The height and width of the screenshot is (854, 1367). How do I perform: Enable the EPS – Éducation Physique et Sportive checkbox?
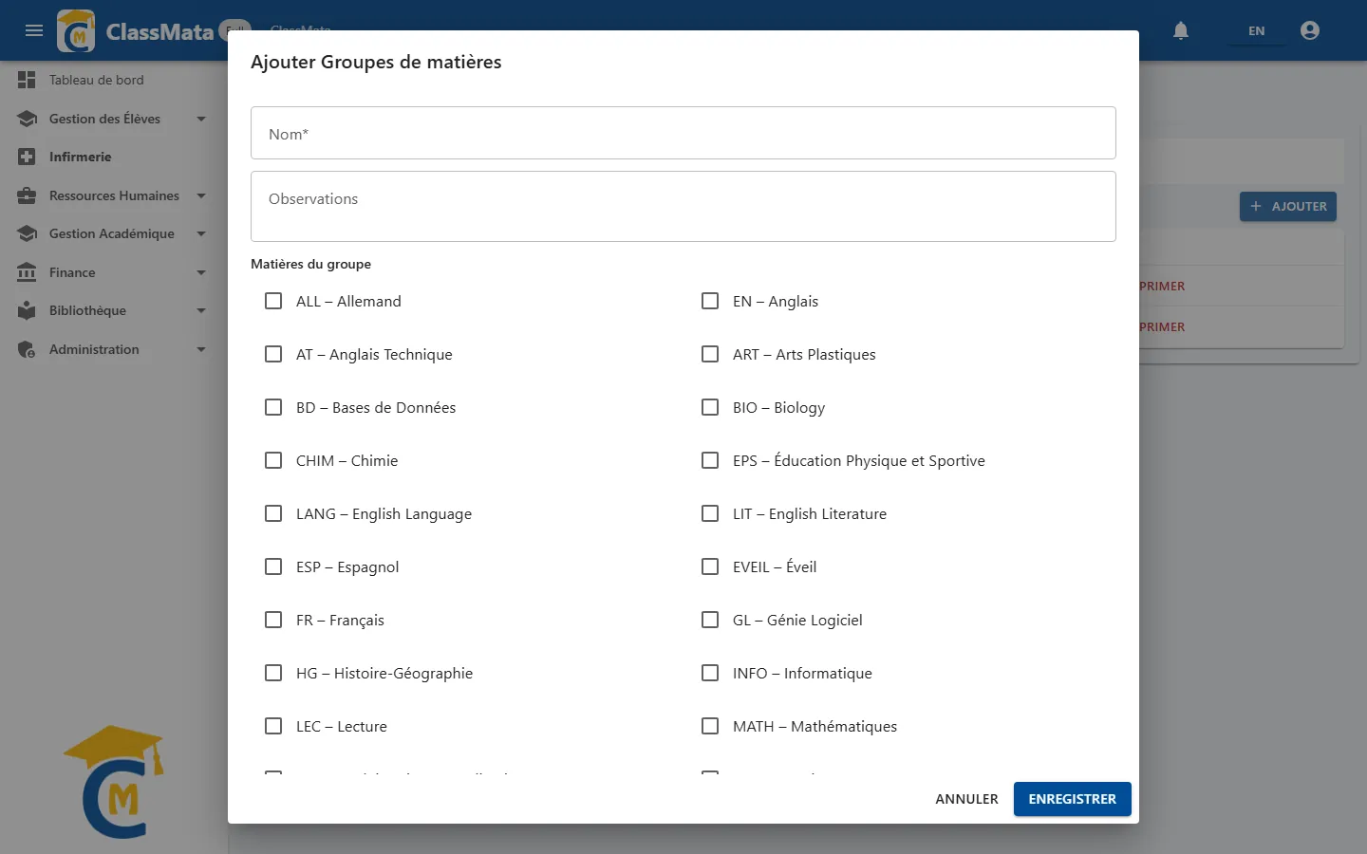pyautogui.click(x=710, y=460)
